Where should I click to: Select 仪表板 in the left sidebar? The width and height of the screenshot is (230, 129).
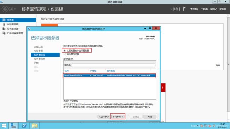point(18,20)
